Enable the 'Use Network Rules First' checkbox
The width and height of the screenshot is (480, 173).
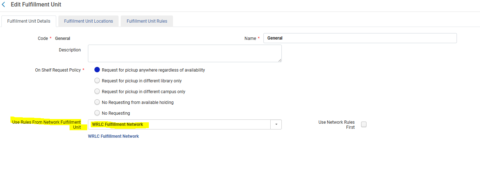click(x=364, y=124)
